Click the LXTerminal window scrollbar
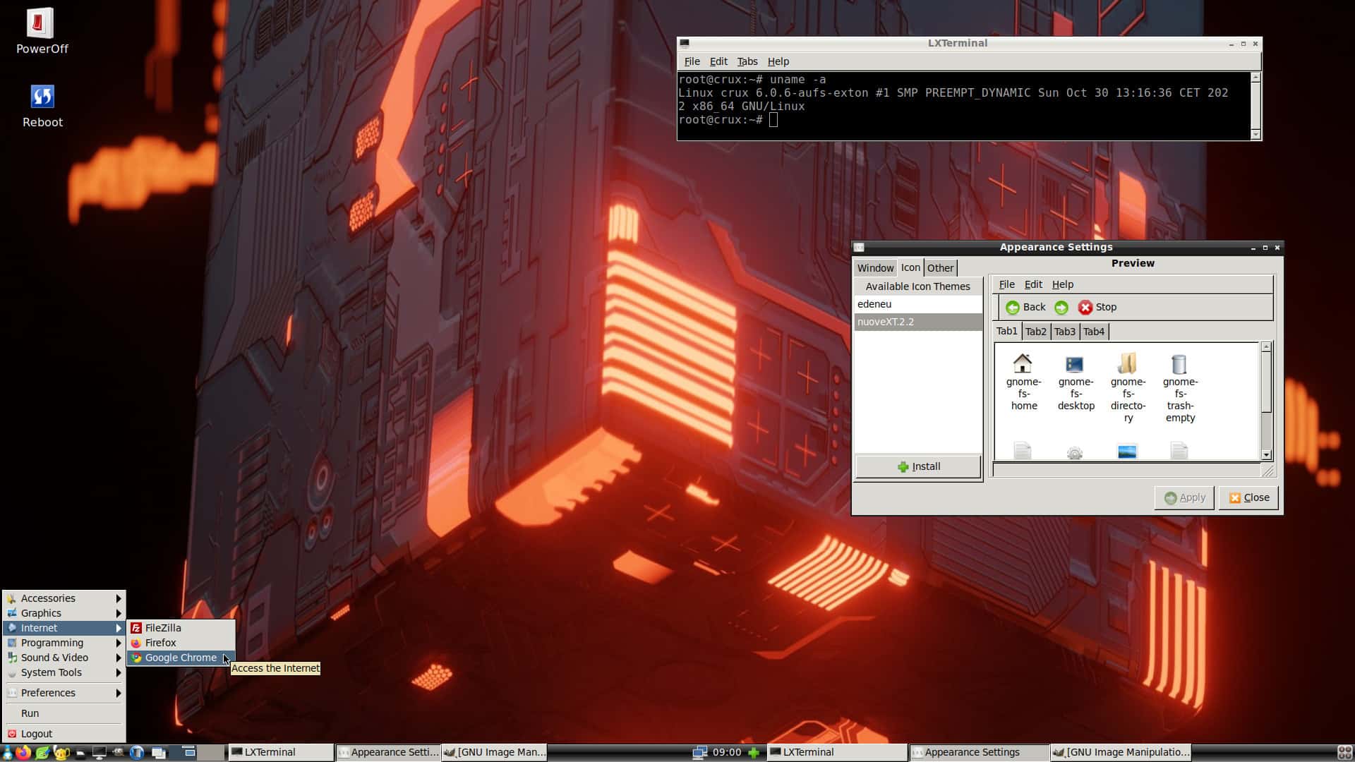This screenshot has height=762, width=1355. (x=1255, y=106)
